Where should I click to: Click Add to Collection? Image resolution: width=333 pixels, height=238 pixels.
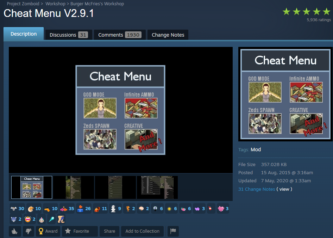click(142, 231)
